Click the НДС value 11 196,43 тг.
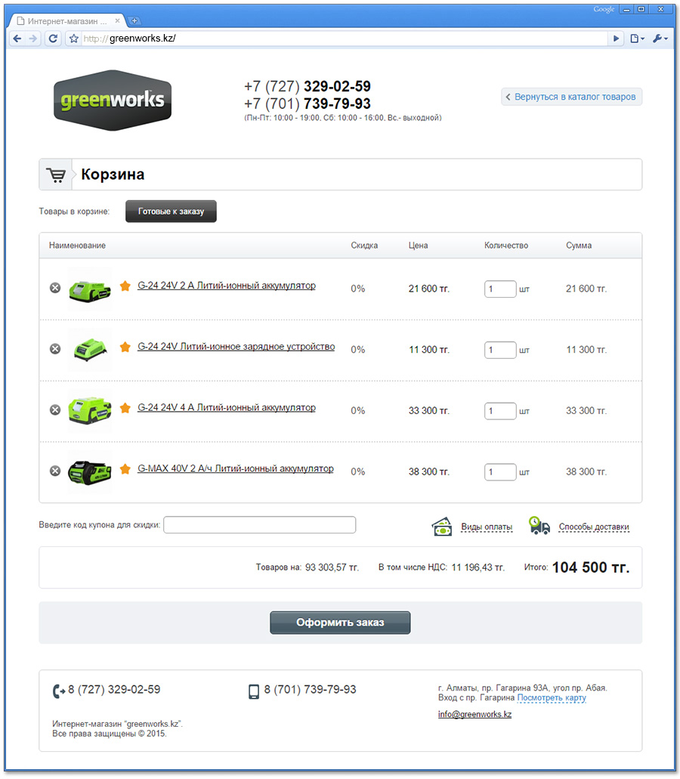Screen dimensions: 680x779 click(478, 567)
